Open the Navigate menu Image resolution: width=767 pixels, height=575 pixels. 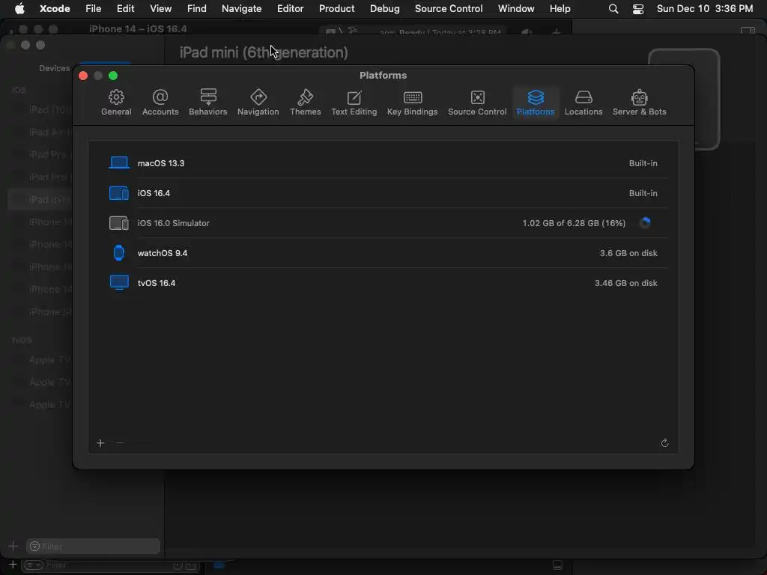click(x=242, y=8)
